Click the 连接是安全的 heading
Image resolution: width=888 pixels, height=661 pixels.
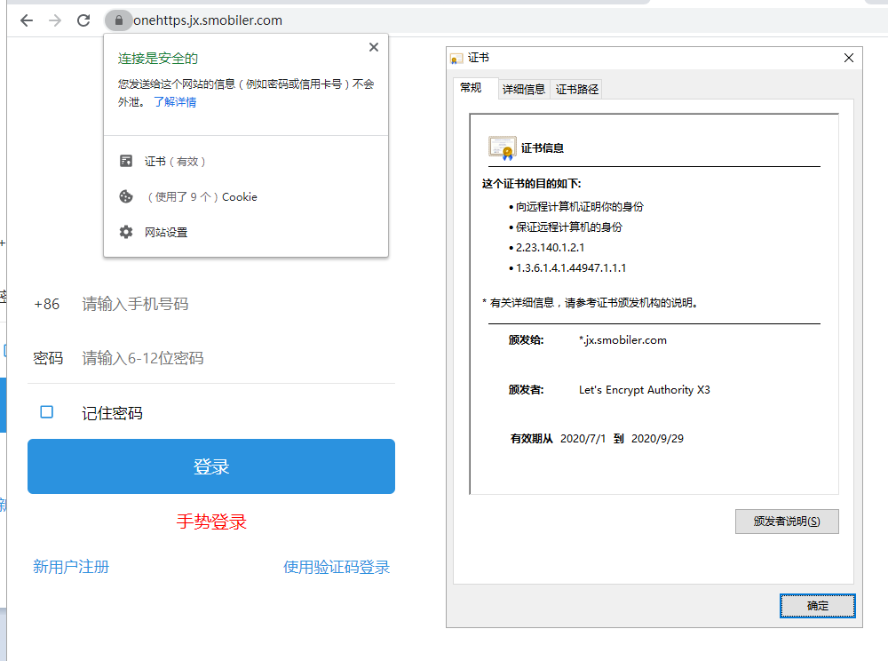(x=157, y=59)
